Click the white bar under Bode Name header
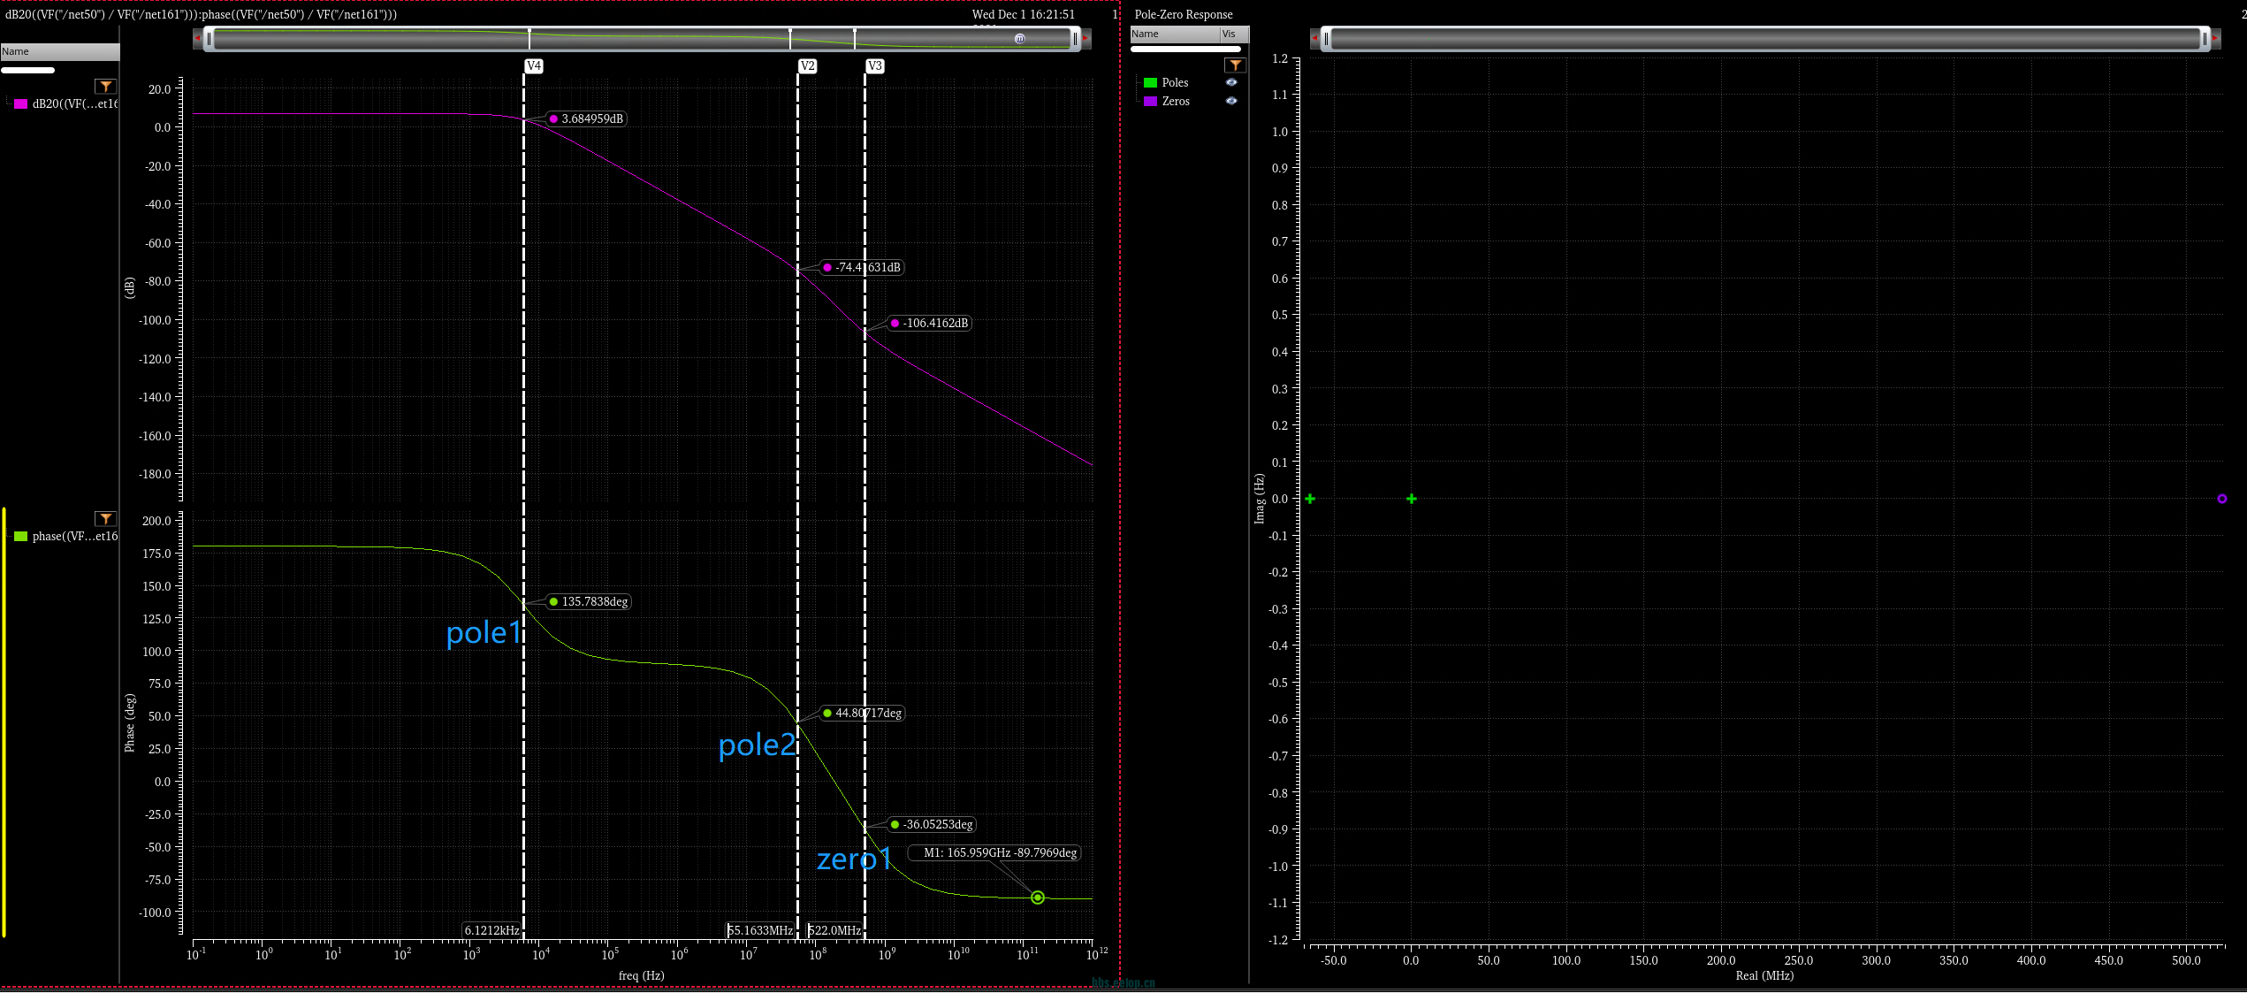The image size is (2247, 993). pyautogui.click(x=27, y=70)
